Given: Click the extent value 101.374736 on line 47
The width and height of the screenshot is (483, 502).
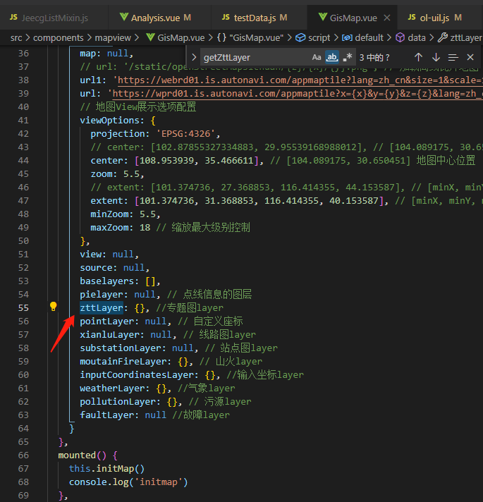Looking at the screenshot, I should [x=166, y=201].
